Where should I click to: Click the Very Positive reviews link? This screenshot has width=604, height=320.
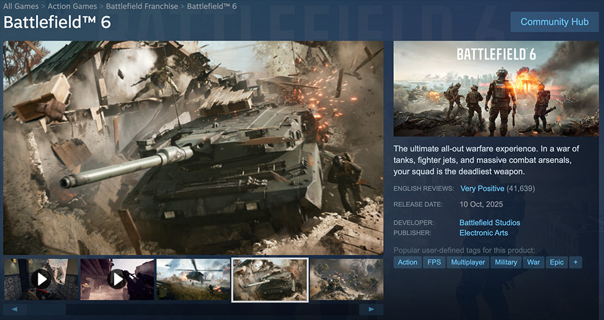pyautogui.click(x=483, y=189)
